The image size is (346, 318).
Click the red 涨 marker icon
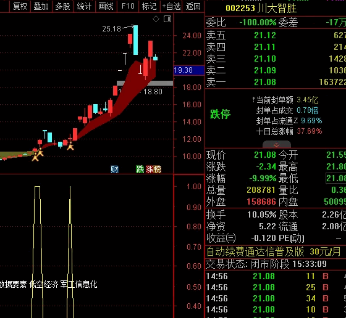(x=150, y=169)
